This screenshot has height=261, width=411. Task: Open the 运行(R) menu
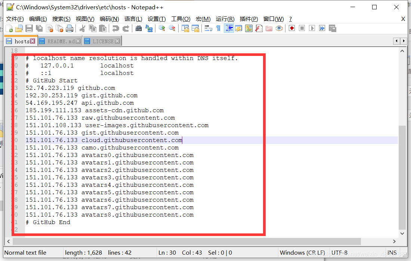[x=225, y=19]
